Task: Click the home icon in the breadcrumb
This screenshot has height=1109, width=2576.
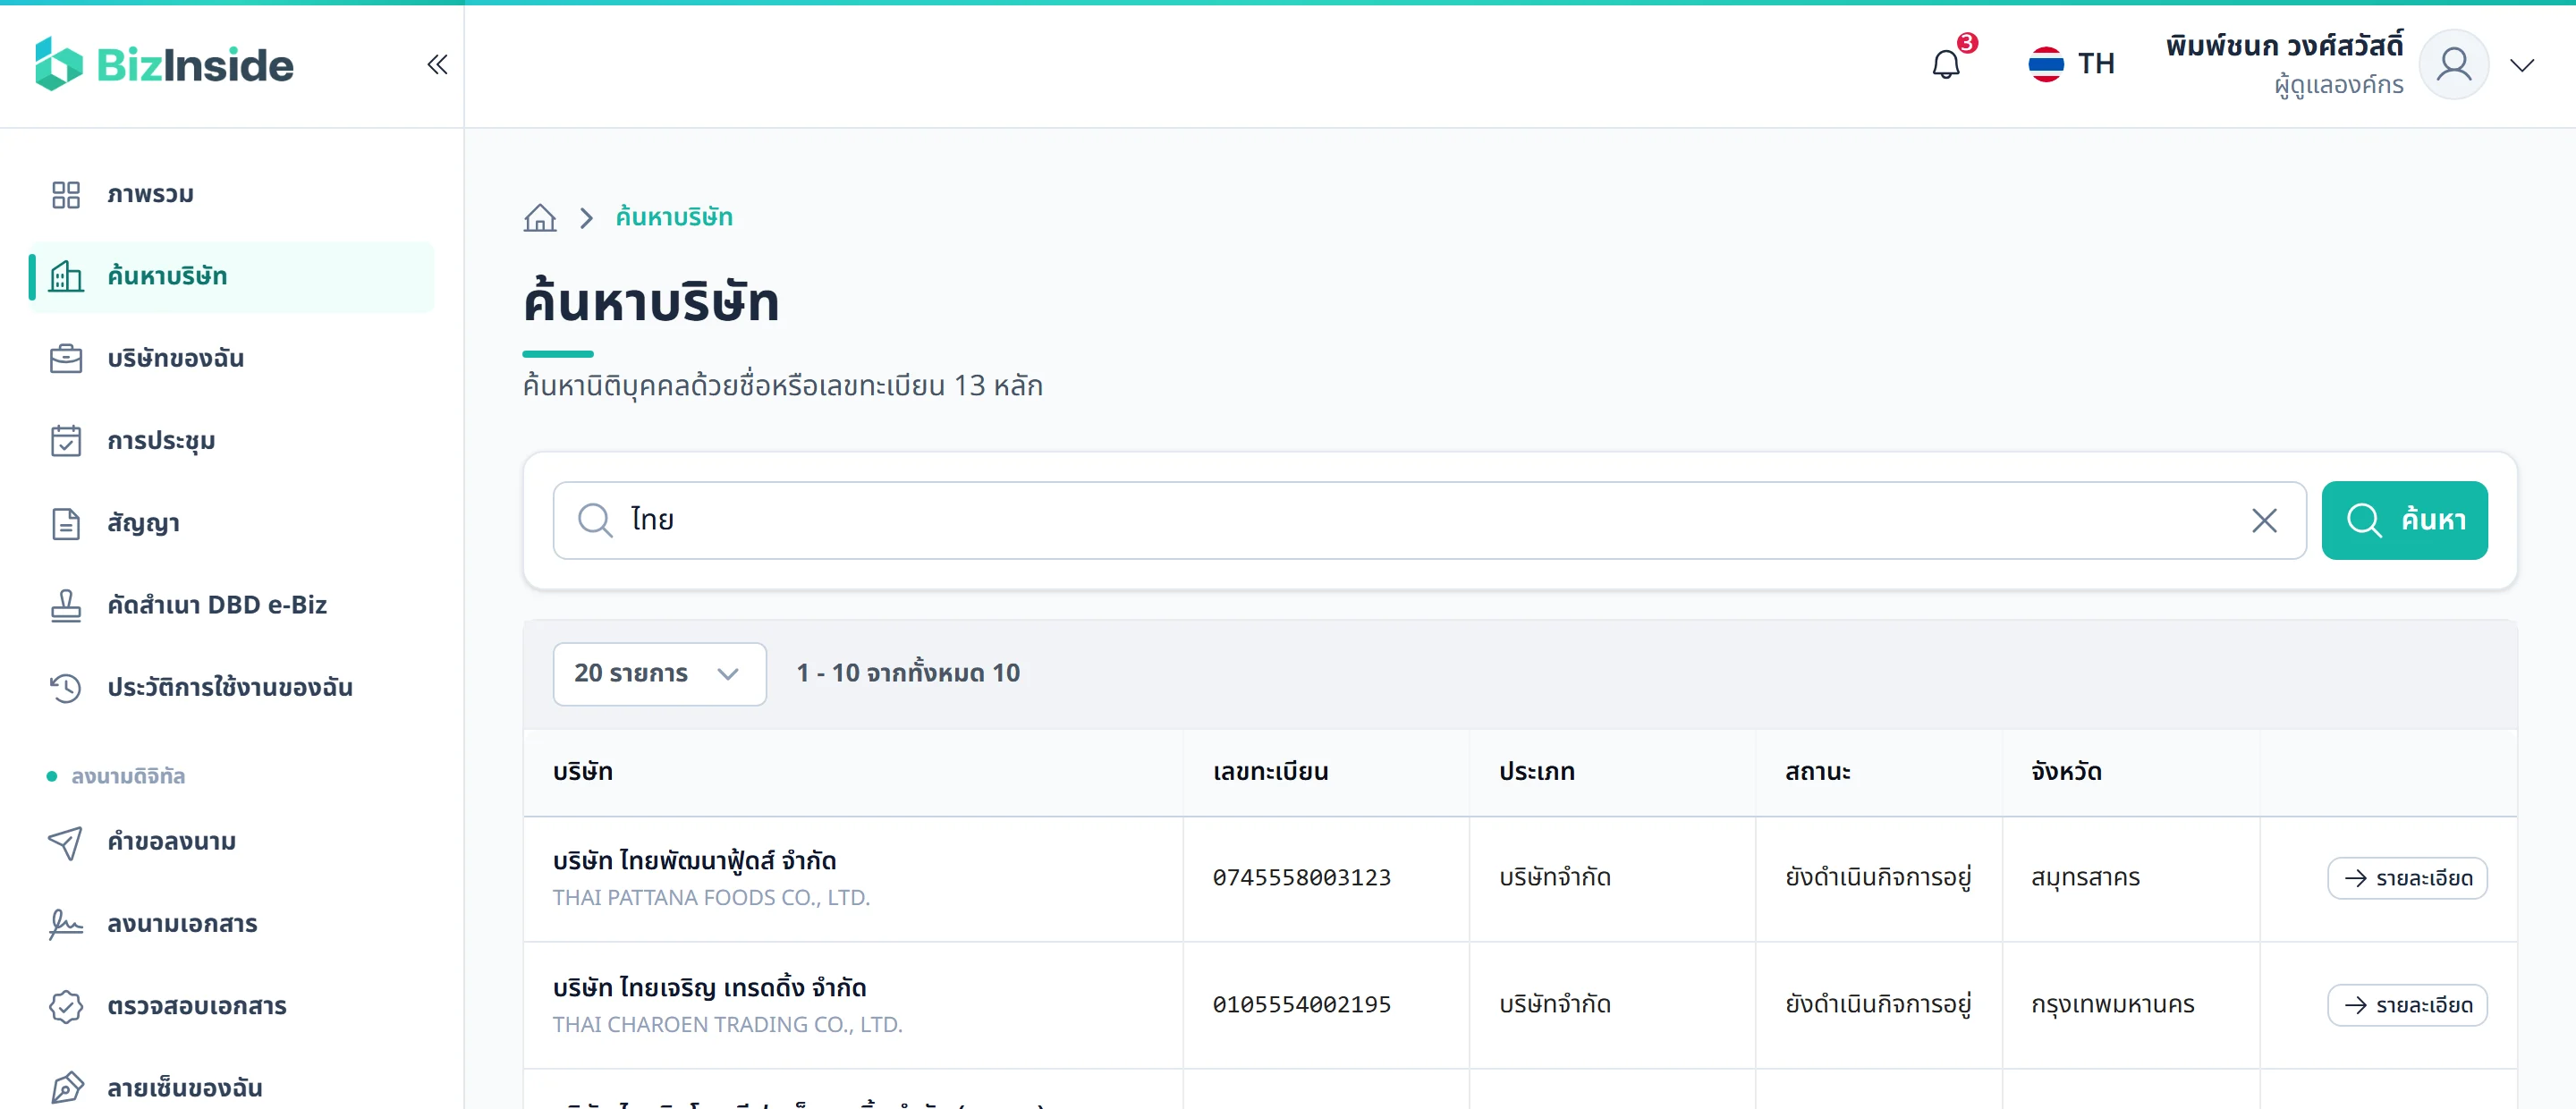Action: pos(540,217)
